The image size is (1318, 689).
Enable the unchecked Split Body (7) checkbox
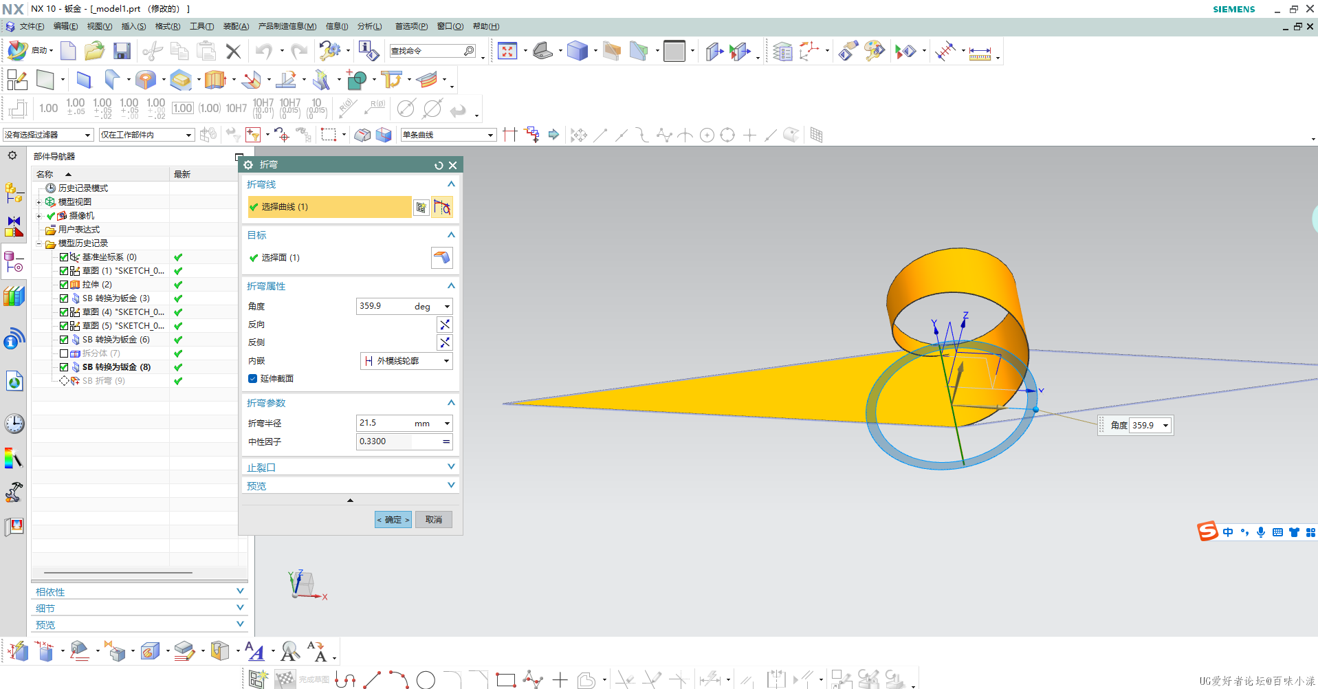click(64, 353)
